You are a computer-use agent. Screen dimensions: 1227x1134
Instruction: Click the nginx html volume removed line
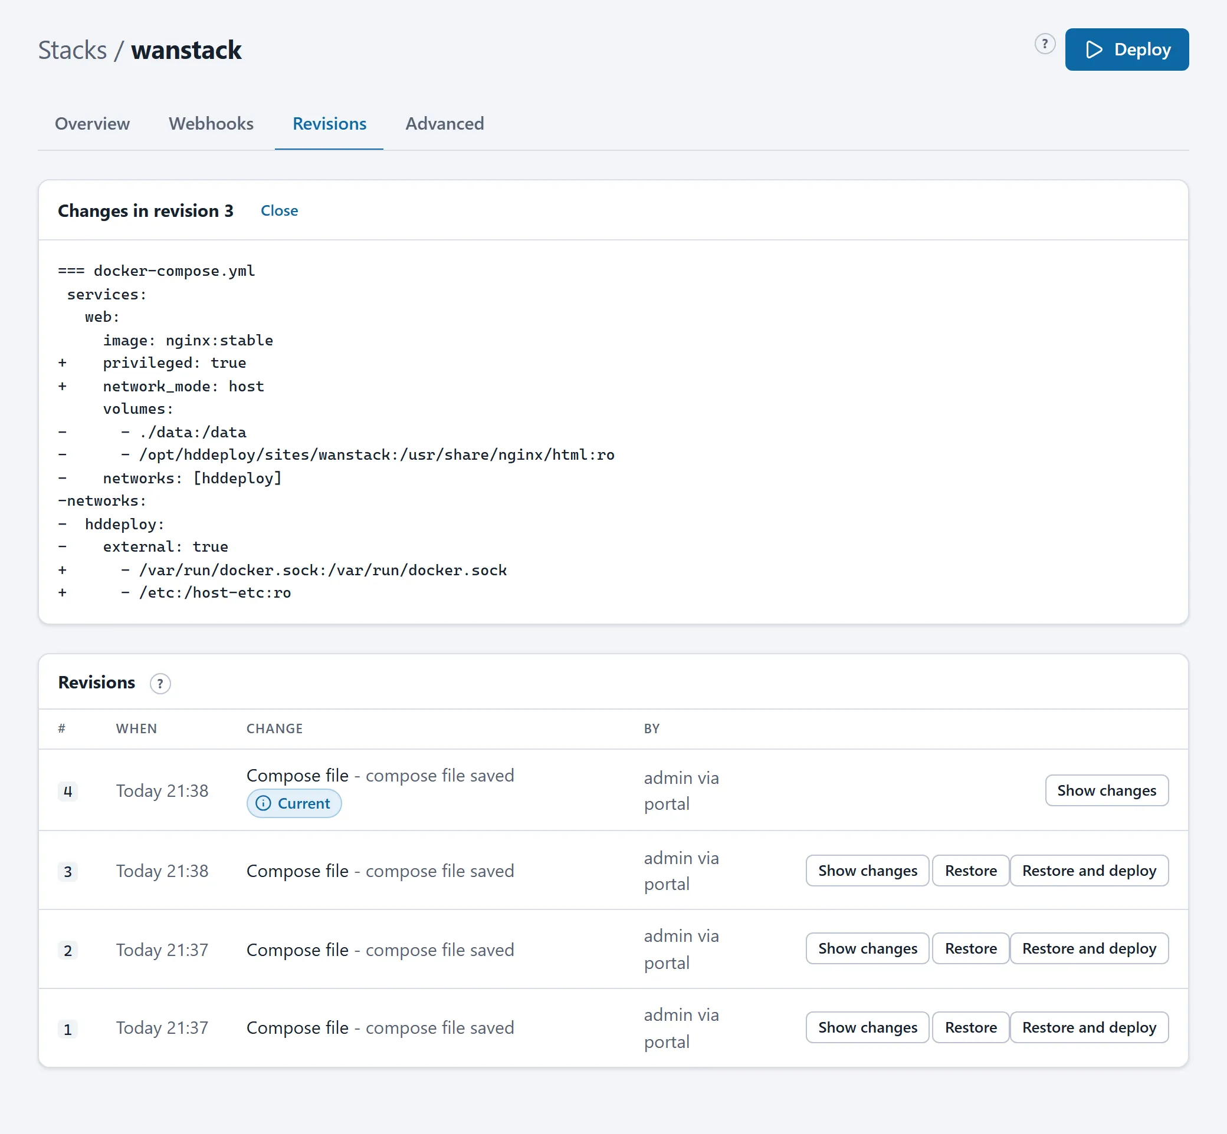coord(336,454)
